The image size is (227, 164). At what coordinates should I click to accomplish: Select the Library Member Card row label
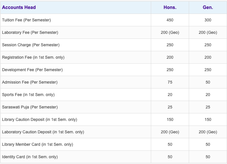(38, 144)
